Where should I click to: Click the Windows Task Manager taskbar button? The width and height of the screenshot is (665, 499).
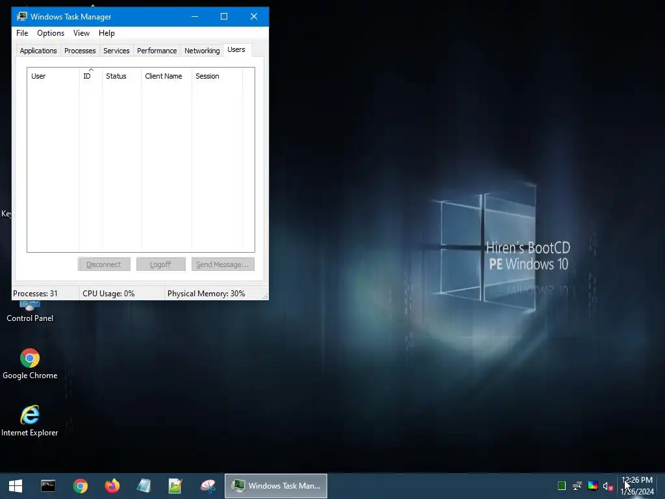(276, 486)
